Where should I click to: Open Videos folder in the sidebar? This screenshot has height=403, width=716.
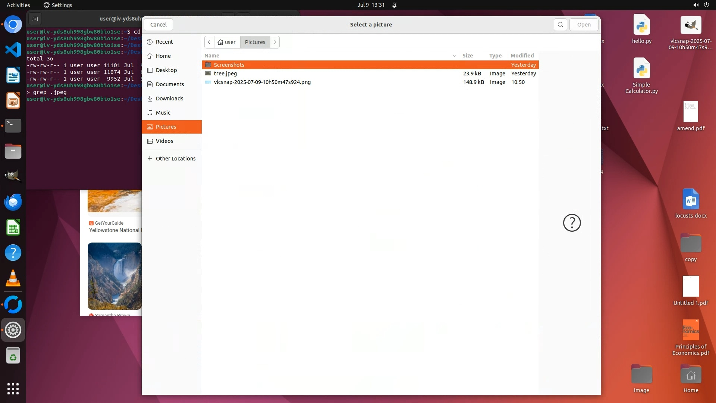pos(164,141)
